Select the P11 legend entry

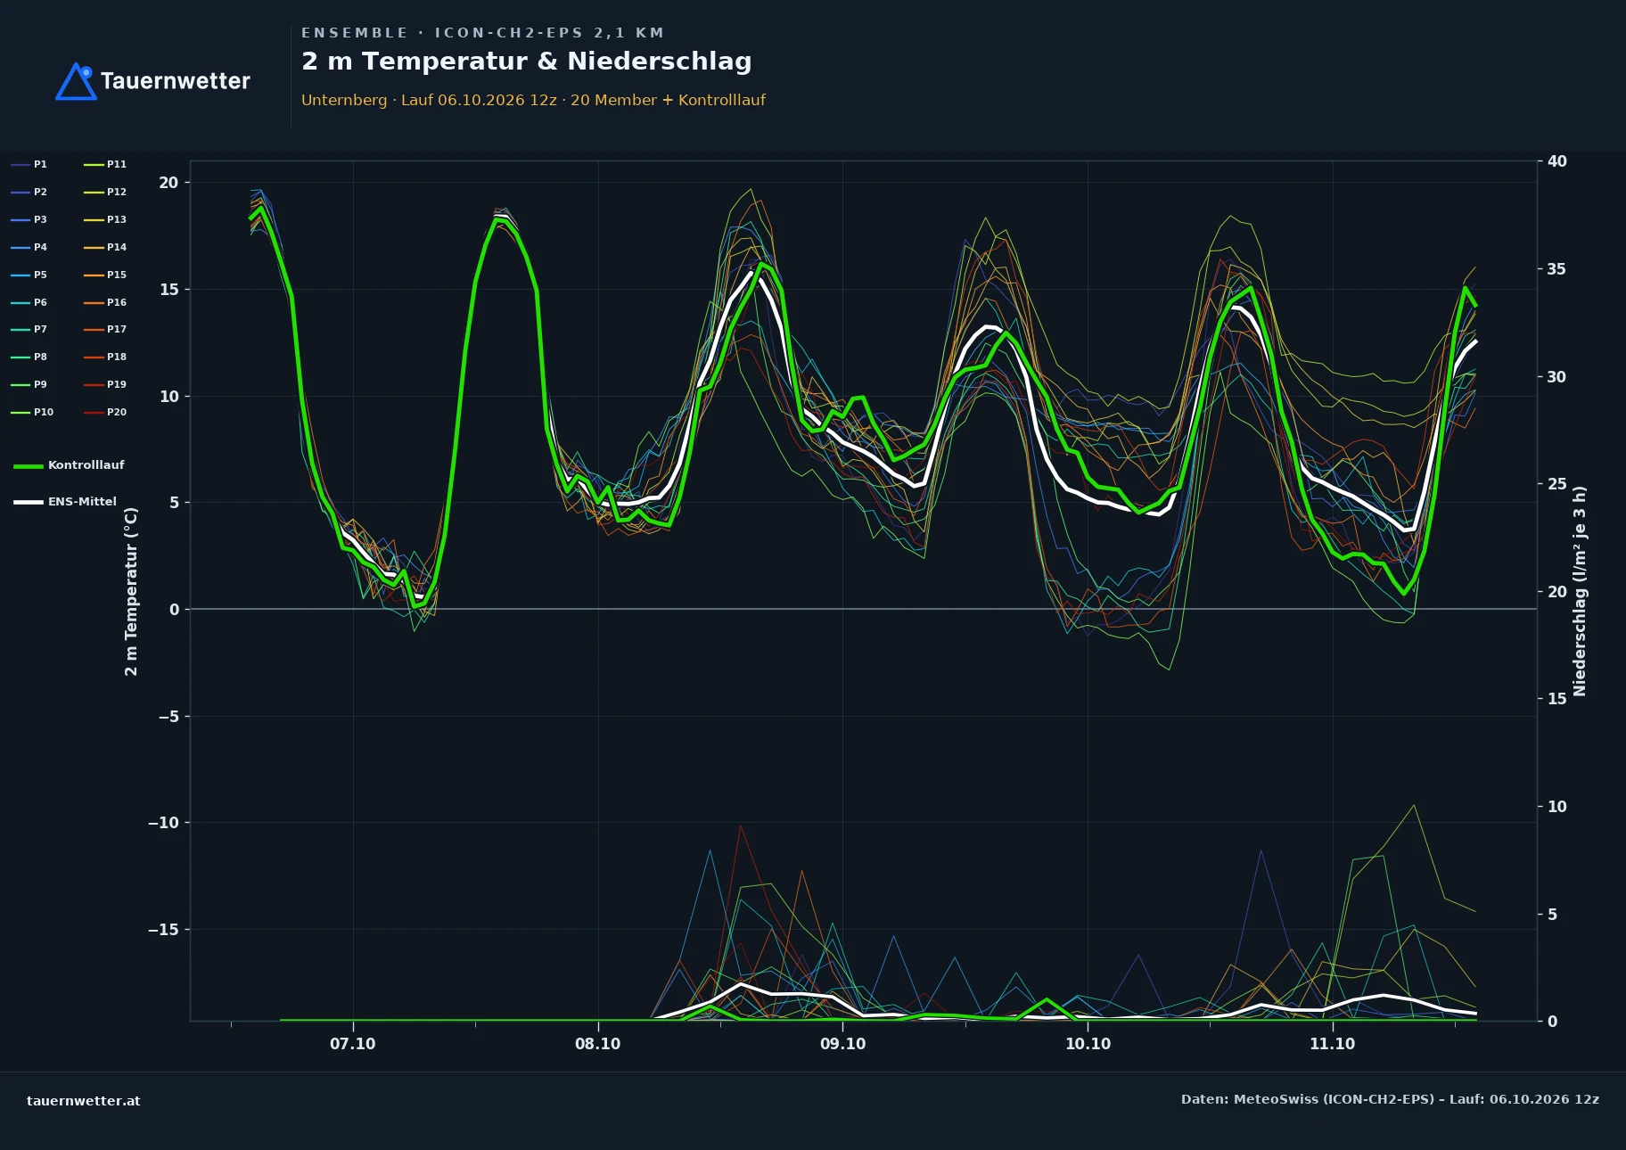coord(105,164)
